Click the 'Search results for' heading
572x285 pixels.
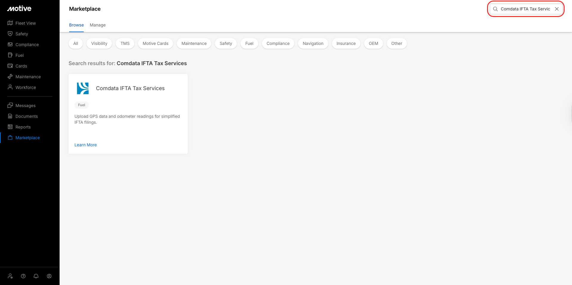click(128, 63)
